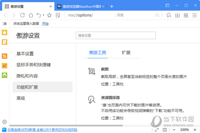Screen dimensions: 200x133
Task: Open the hamburger main menu
Action: click(x=195, y=15)
